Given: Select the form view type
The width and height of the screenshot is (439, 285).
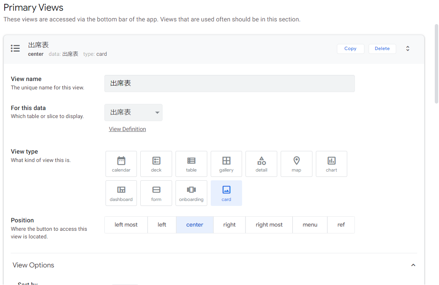Looking at the screenshot, I should click(x=156, y=193).
